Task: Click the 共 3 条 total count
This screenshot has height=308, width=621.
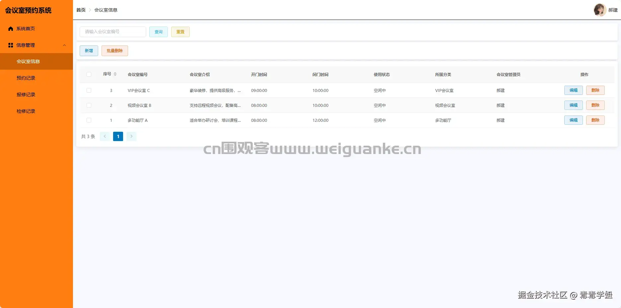Action: (x=88, y=136)
